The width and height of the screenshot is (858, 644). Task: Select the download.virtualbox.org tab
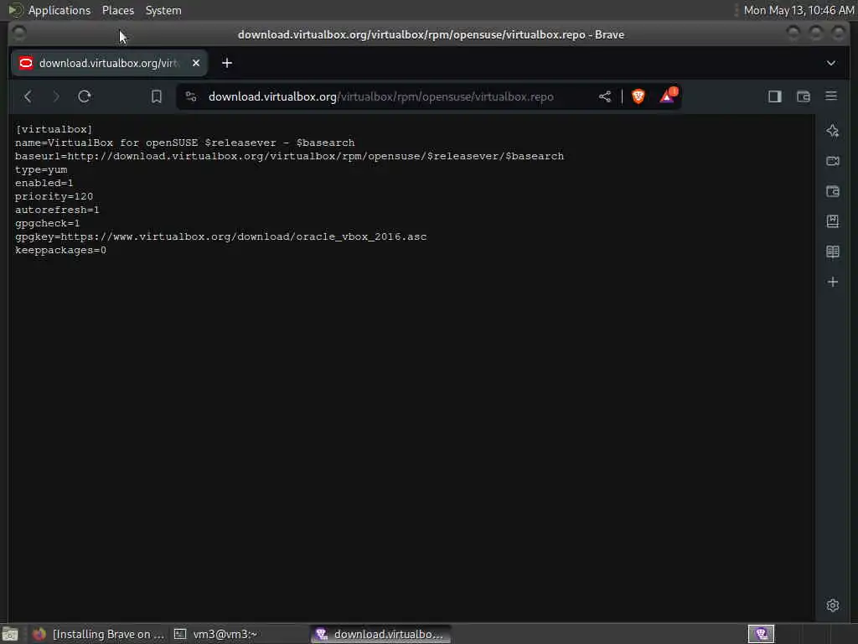click(x=109, y=63)
